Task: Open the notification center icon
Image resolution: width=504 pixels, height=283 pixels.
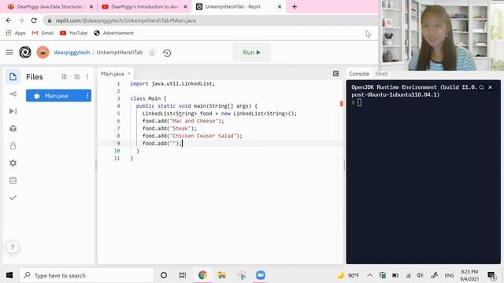Action: coord(491,275)
